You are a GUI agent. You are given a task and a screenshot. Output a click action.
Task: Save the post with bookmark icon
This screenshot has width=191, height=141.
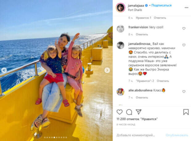tap(186, 112)
